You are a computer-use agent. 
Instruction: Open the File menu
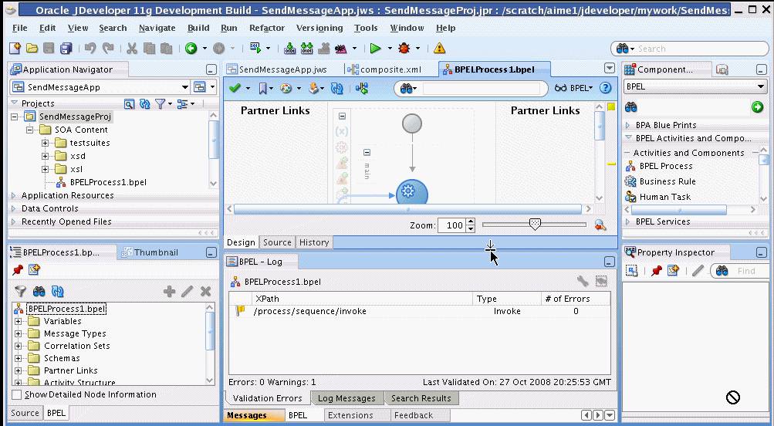click(20, 28)
